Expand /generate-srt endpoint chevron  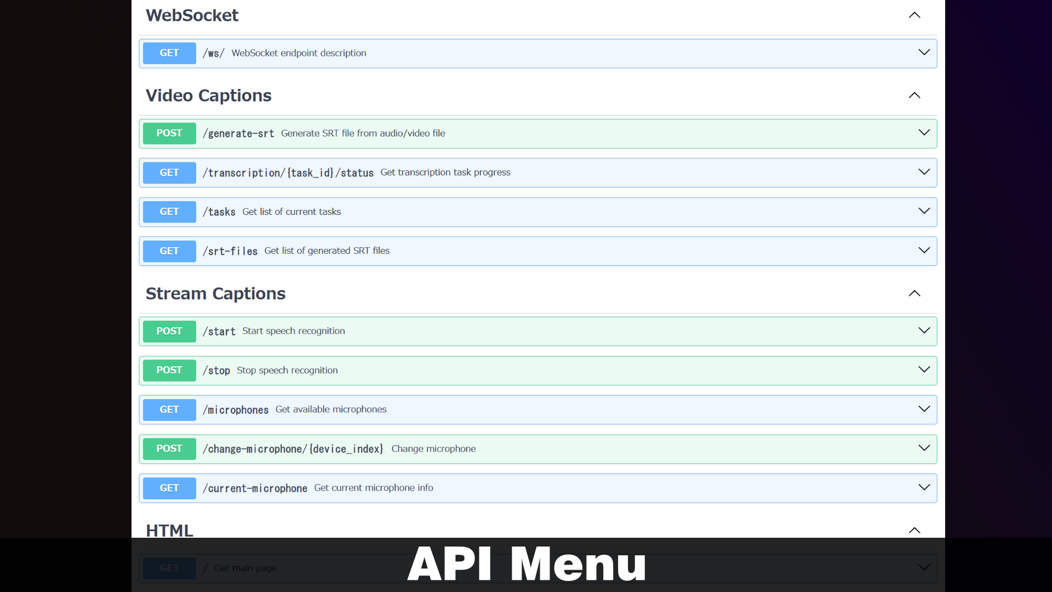(x=924, y=133)
